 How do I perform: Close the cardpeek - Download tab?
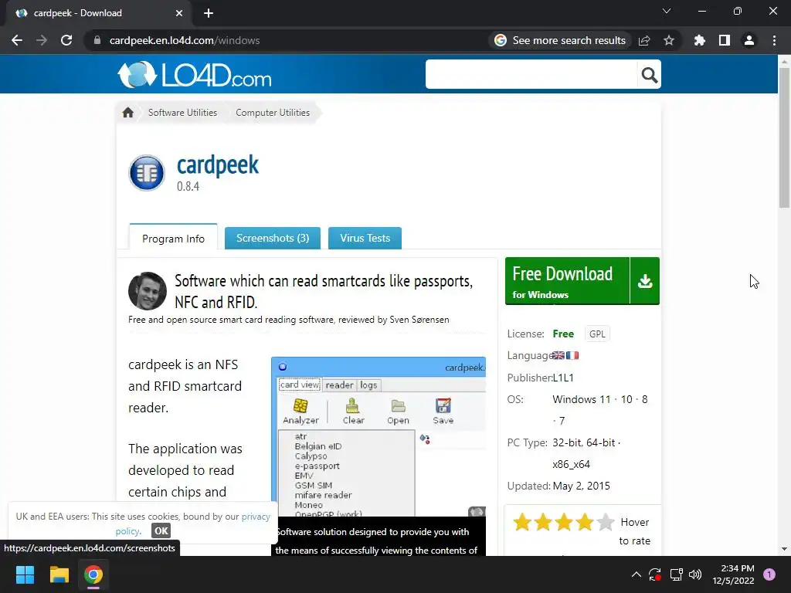point(179,13)
